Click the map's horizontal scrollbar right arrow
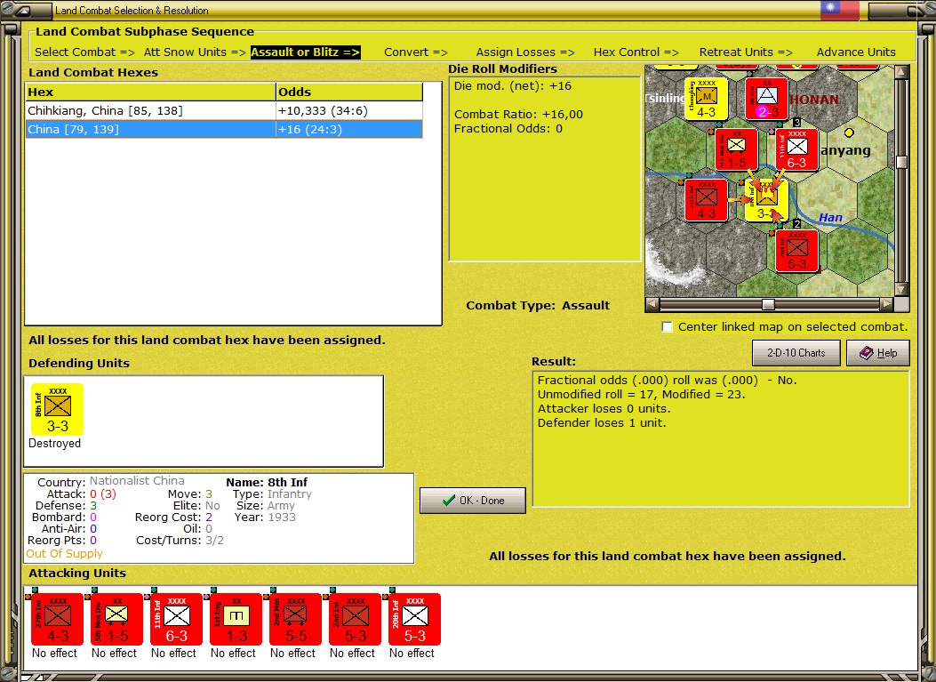This screenshot has height=682, width=936. click(x=887, y=305)
